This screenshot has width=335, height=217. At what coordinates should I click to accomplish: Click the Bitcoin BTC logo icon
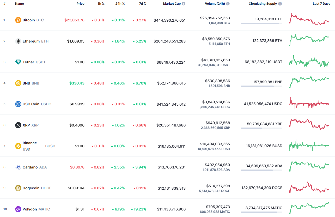18,20
